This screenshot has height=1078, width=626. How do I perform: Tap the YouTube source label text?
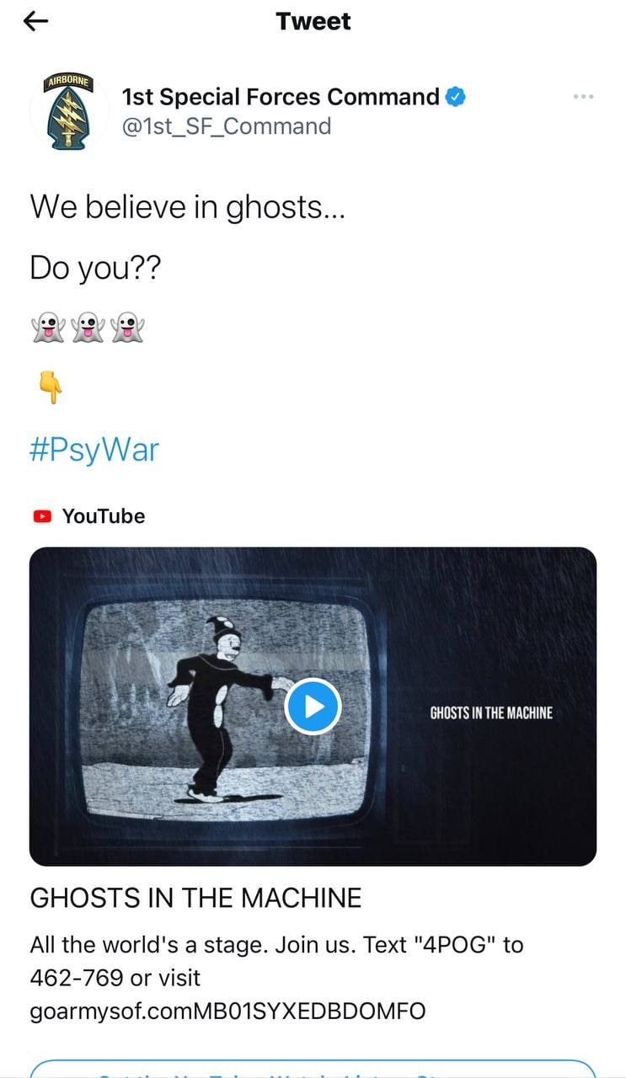point(104,516)
